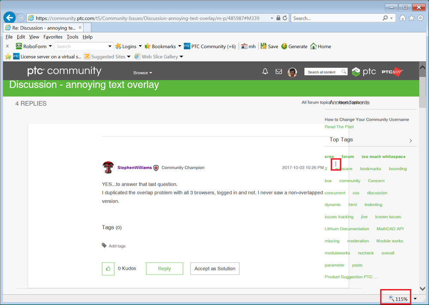Open the browser Tools gear icon
429x305 pixels.
coord(420,18)
